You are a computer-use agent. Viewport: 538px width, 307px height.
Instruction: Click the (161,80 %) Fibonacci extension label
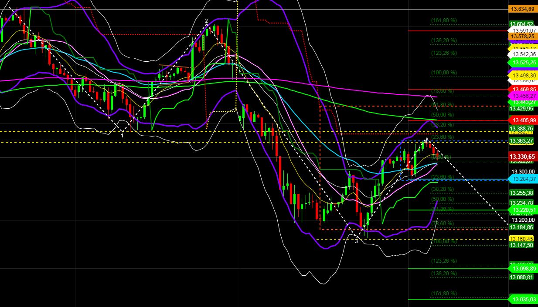pos(442,20)
